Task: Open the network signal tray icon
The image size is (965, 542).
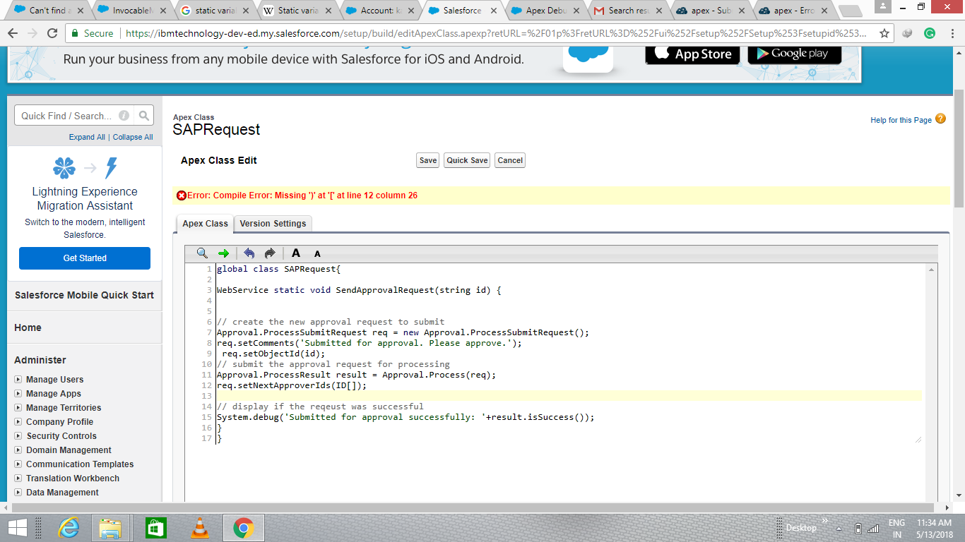Action: point(873,528)
